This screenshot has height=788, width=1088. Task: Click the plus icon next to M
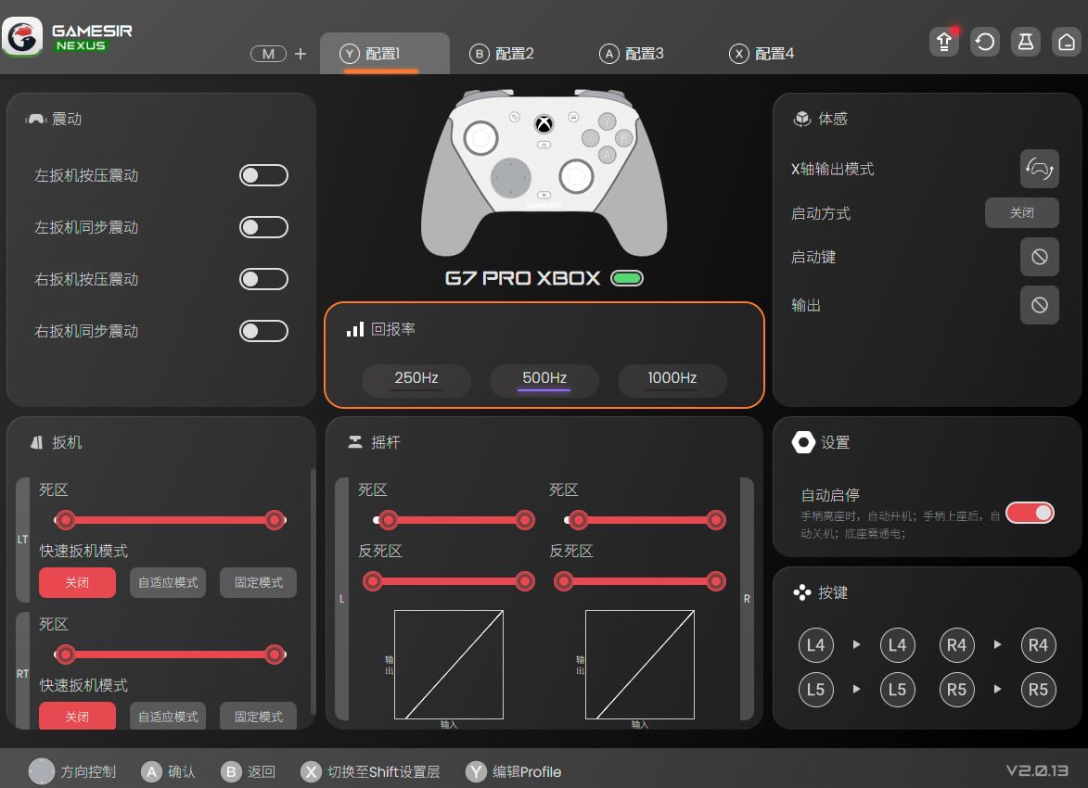[x=301, y=54]
